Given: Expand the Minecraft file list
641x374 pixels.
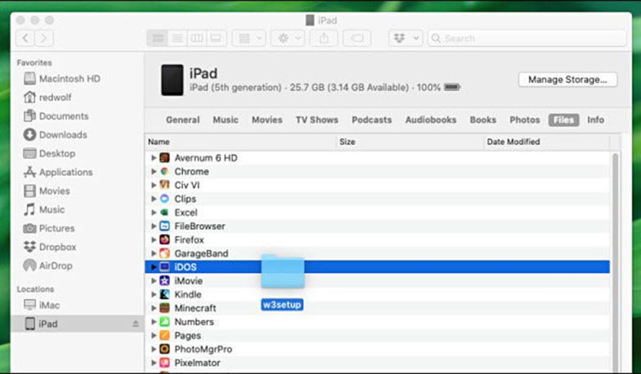Looking at the screenshot, I should [154, 308].
